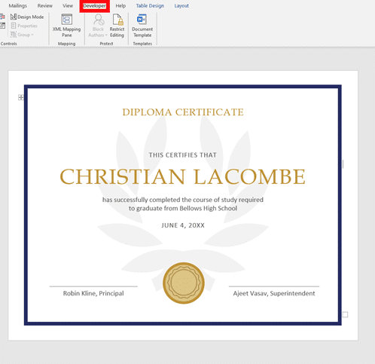Open the Table Design tab
This screenshot has height=364, width=375.
[150, 5]
